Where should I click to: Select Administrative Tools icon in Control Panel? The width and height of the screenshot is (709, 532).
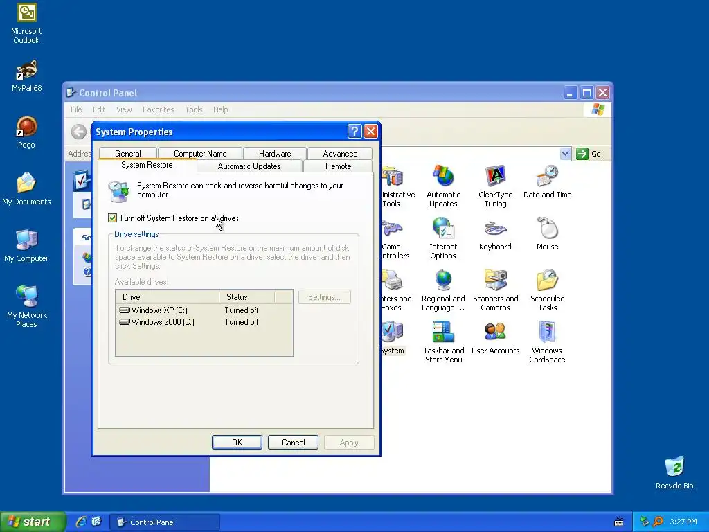pyautogui.click(x=397, y=186)
